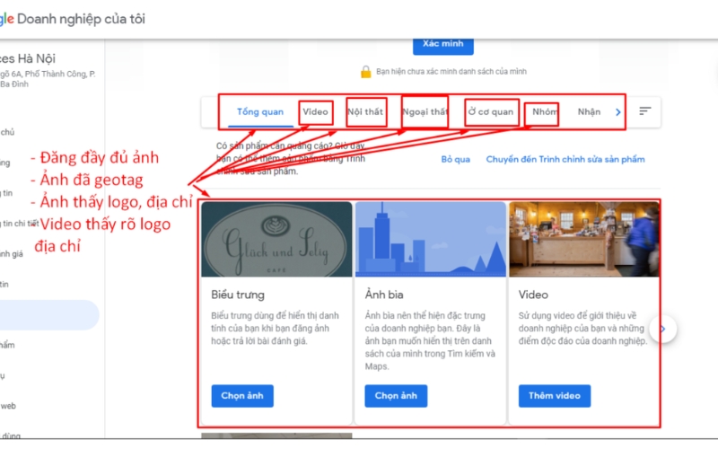Click Chọn ảnh under Ảnh bìa
Screen dimensions: 718x449
(x=396, y=395)
